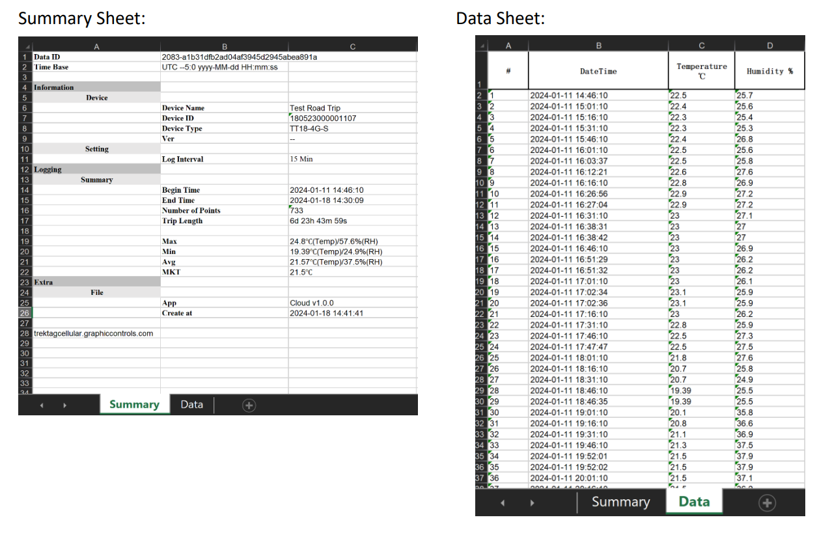Screen dimensions: 817x539
Task: Click the 'MKT' label cell
Action: pyautogui.click(x=225, y=272)
